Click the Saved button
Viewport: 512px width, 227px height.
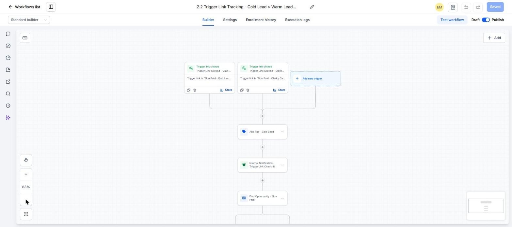(x=495, y=7)
